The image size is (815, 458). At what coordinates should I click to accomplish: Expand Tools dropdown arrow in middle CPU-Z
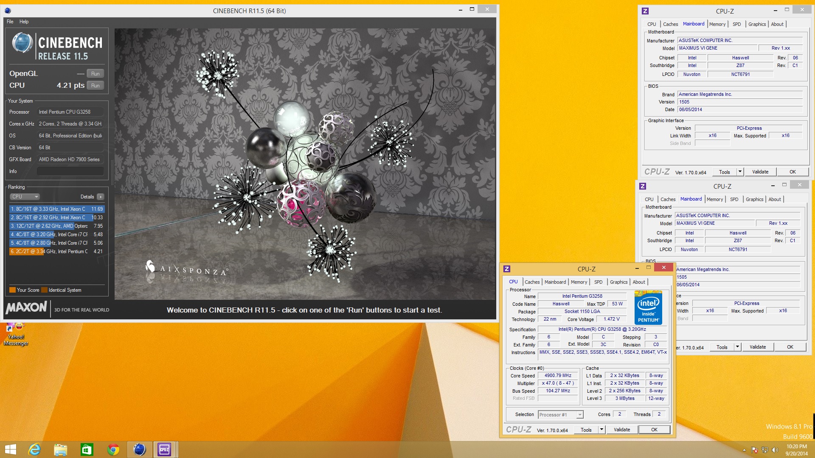pos(737,347)
